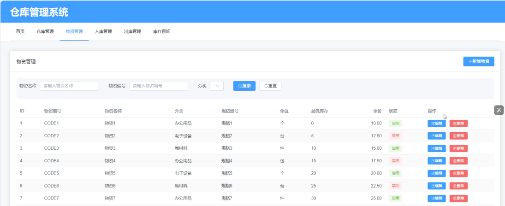The image size is (505, 206).
Task: Focus the 物资名称 input field
Action: tap(69, 86)
